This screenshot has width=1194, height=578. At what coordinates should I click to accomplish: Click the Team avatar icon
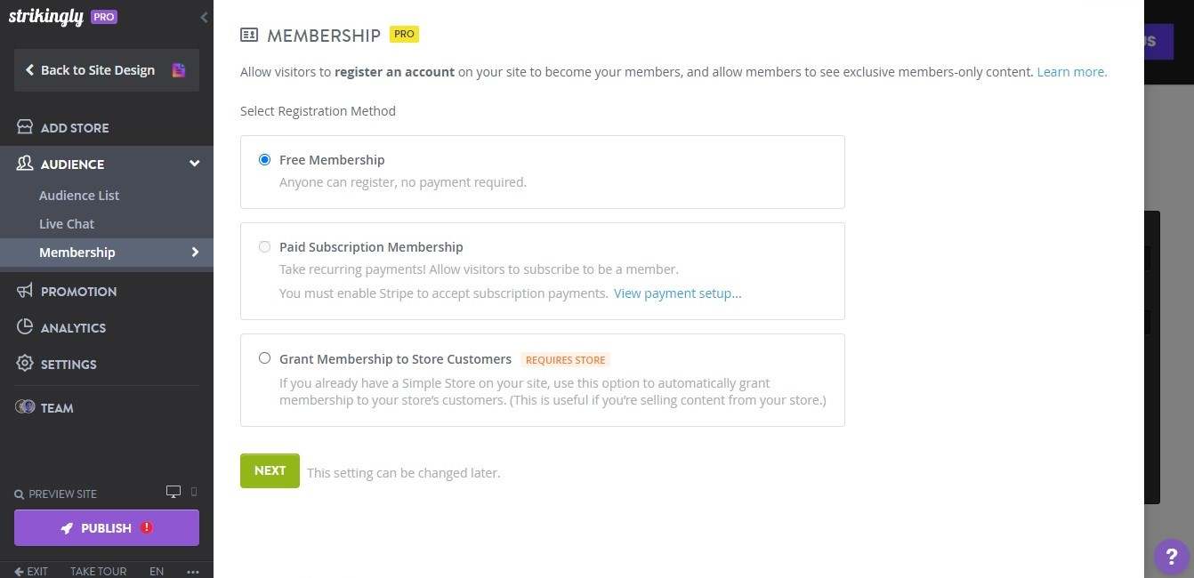(x=25, y=407)
